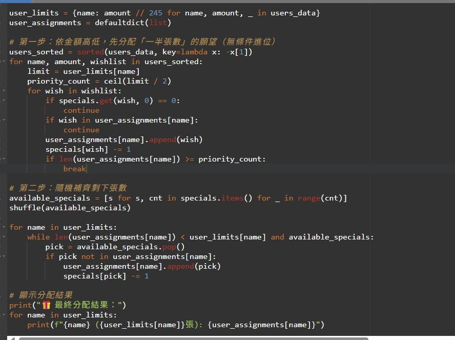Click the '第二步' comment line
455x340 pixels.
(x=68, y=188)
